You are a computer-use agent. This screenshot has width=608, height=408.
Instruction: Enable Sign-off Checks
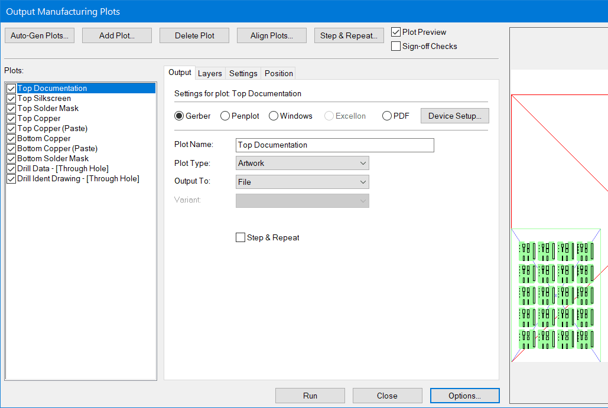pos(396,46)
